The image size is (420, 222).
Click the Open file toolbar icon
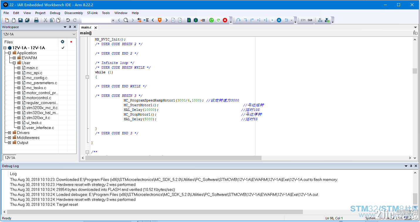coord(14,20)
